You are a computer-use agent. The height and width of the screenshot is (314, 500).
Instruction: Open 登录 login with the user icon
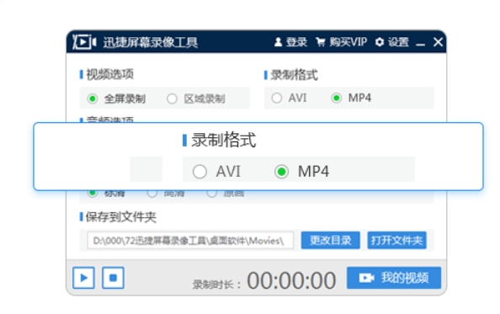pyautogui.click(x=290, y=42)
